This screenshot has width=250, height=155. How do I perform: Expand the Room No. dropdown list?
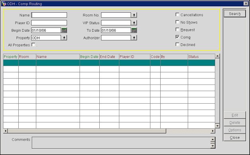coord(134,15)
